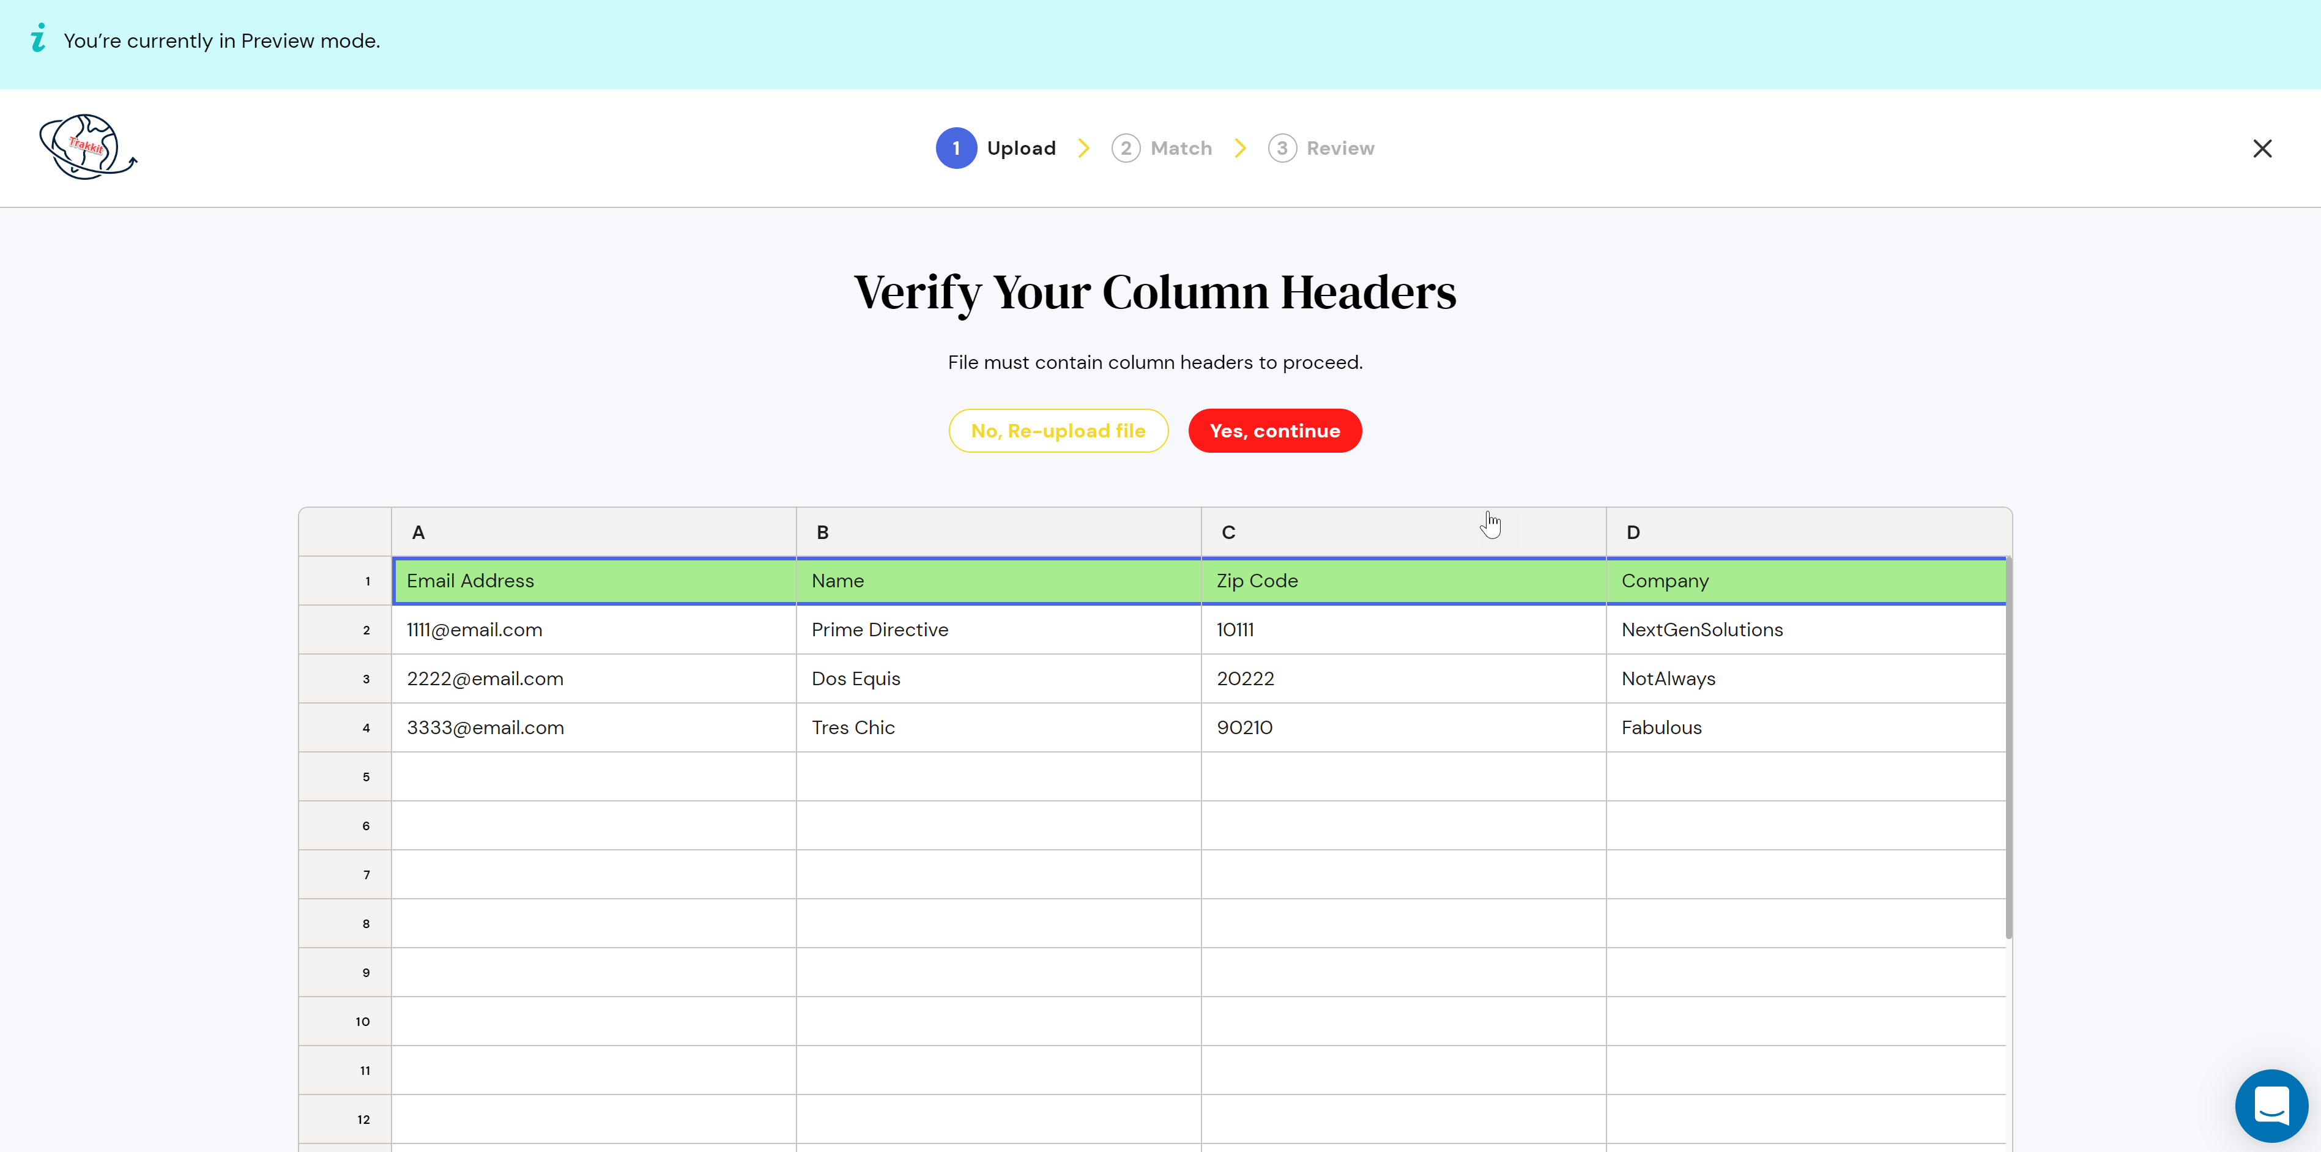Select step 1 Upload circle

pyautogui.click(x=956, y=148)
